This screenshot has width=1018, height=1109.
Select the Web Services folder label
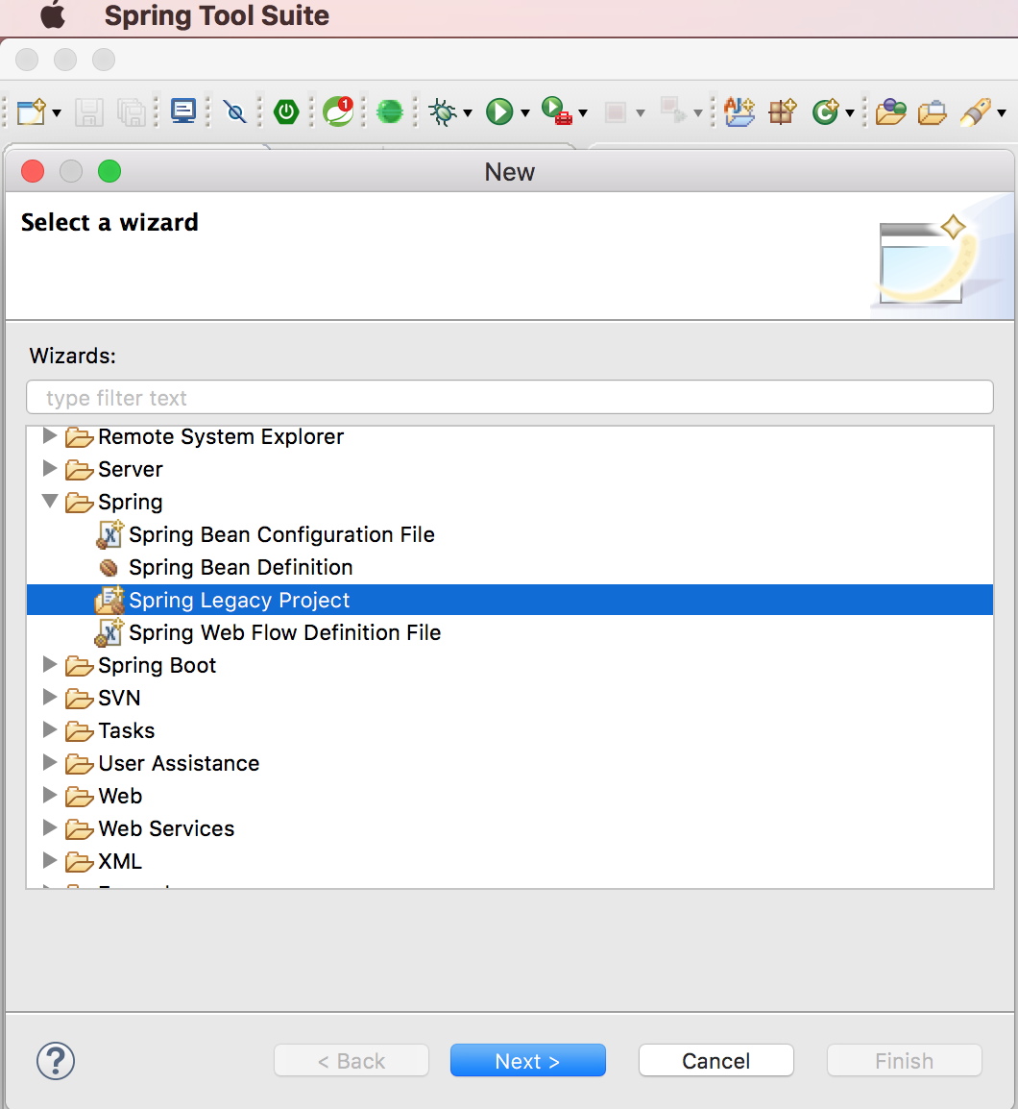pyautogui.click(x=166, y=828)
